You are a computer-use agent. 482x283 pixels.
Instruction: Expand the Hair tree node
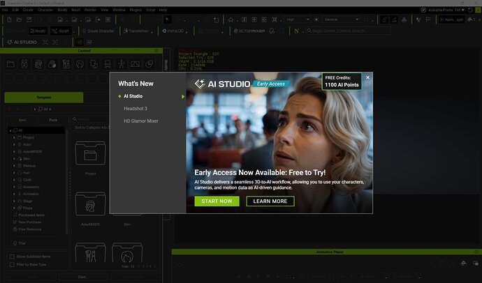tap(14, 173)
